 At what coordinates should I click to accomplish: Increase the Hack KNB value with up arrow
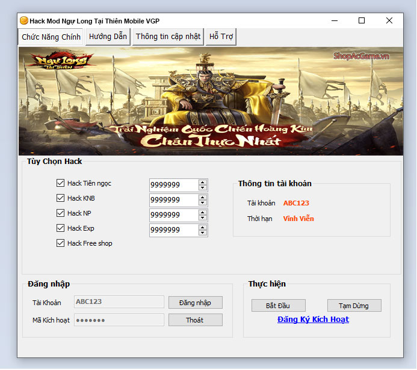[203, 198]
